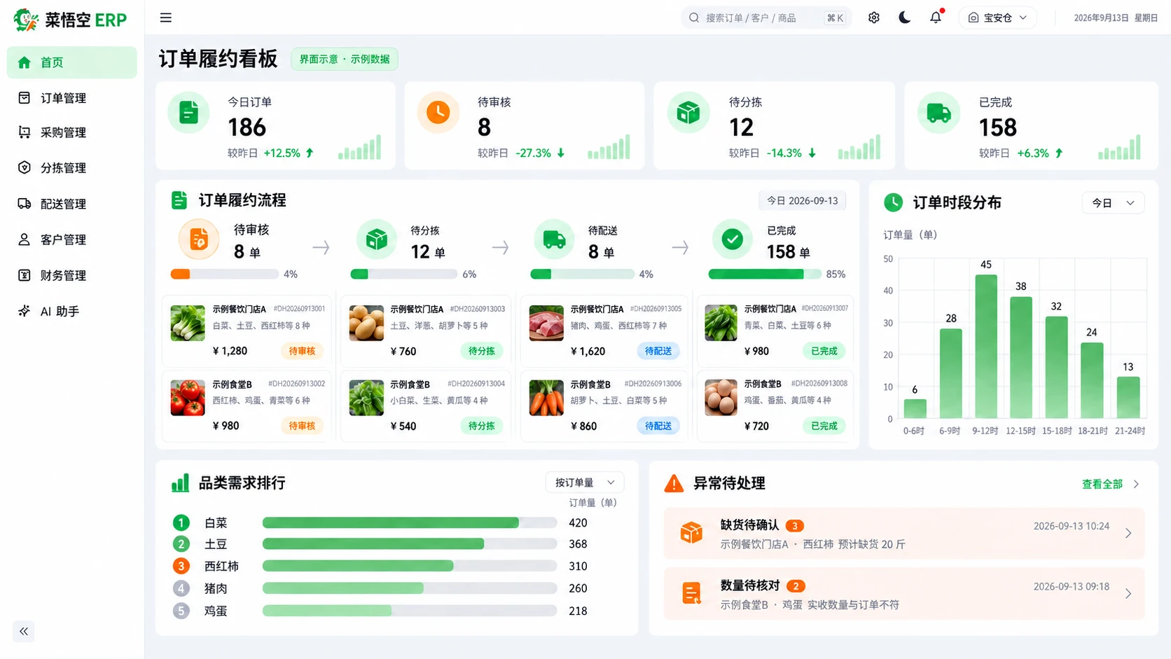Open the notification bell
This screenshot has height=659, width=1171.
click(x=936, y=18)
